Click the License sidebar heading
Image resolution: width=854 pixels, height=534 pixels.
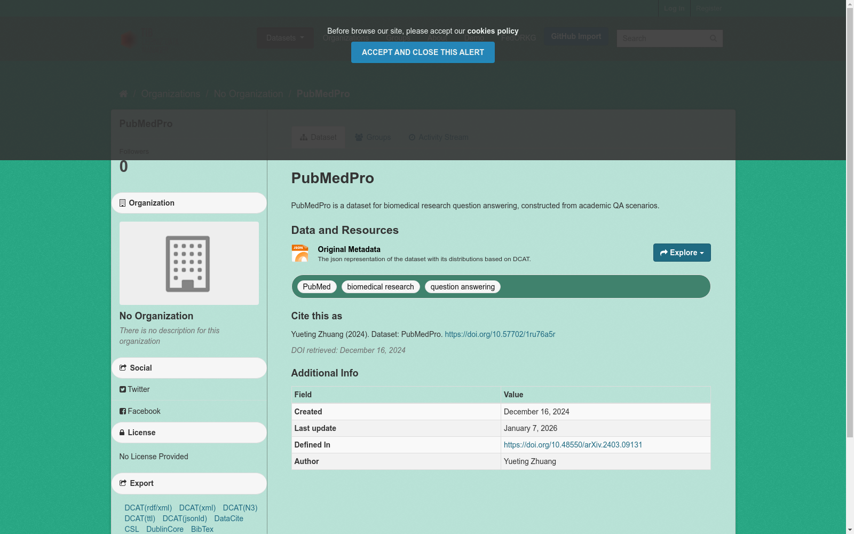point(189,433)
